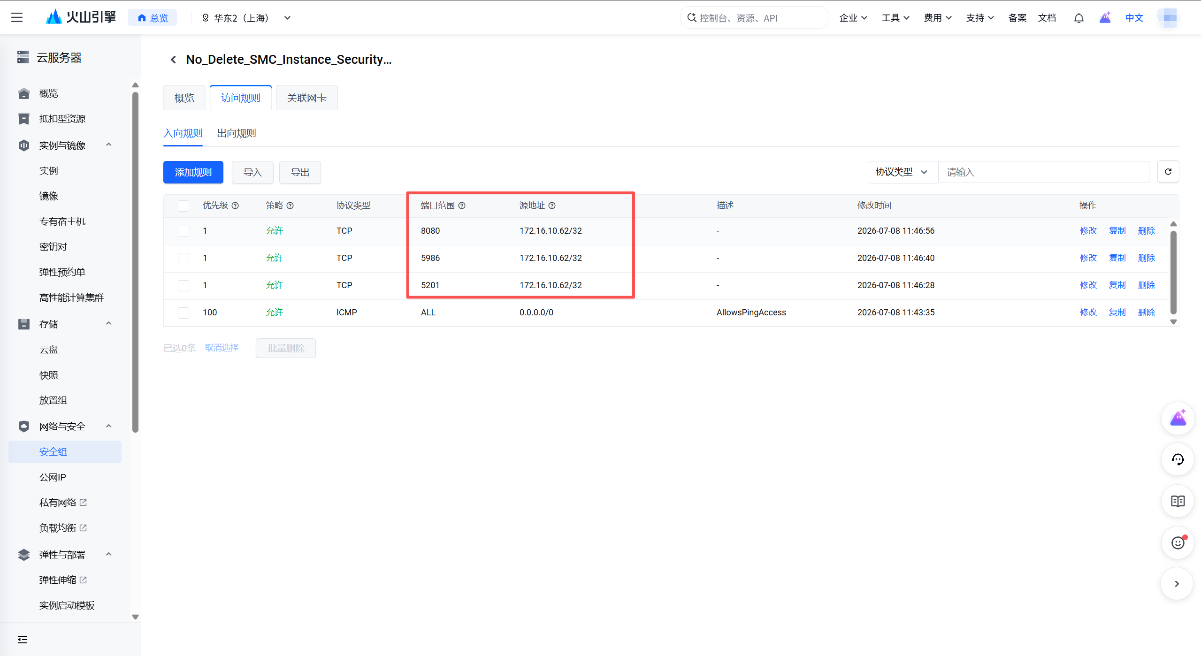This screenshot has width=1201, height=656.
Task: Click 删除 for the ICMP rule
Action: (1147, 313)
